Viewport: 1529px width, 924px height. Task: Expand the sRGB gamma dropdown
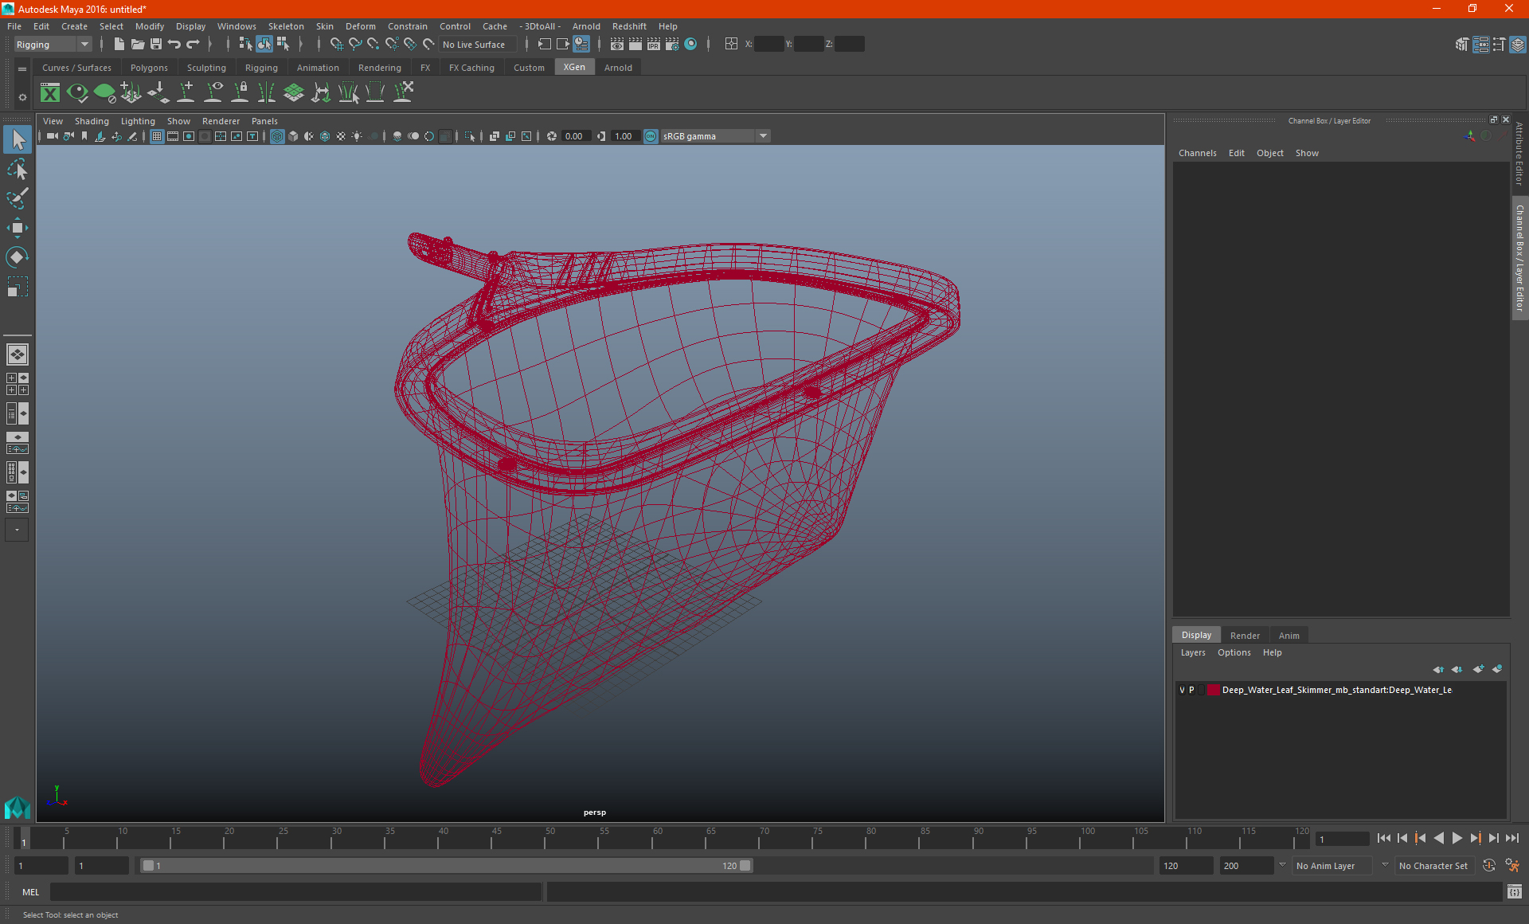tap(764, 135)
